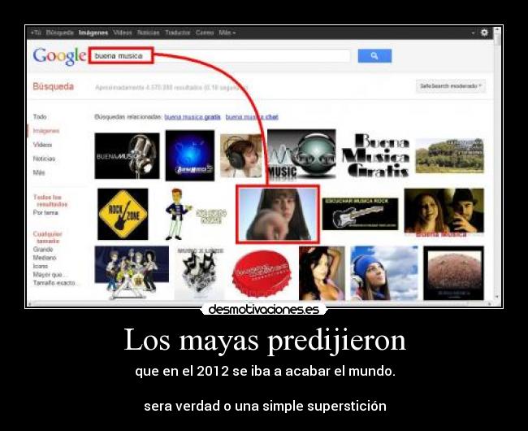Select Todo in the left sidebar
The height and width of the screenshot is (431, 528).
[x=40, y=117]
